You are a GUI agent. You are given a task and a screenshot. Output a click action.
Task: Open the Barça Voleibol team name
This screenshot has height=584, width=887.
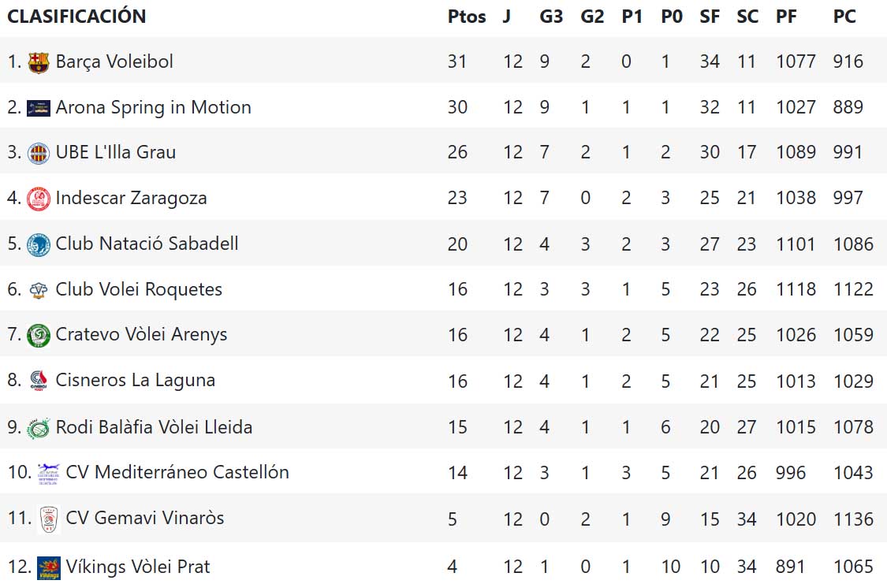coord(114,61)
